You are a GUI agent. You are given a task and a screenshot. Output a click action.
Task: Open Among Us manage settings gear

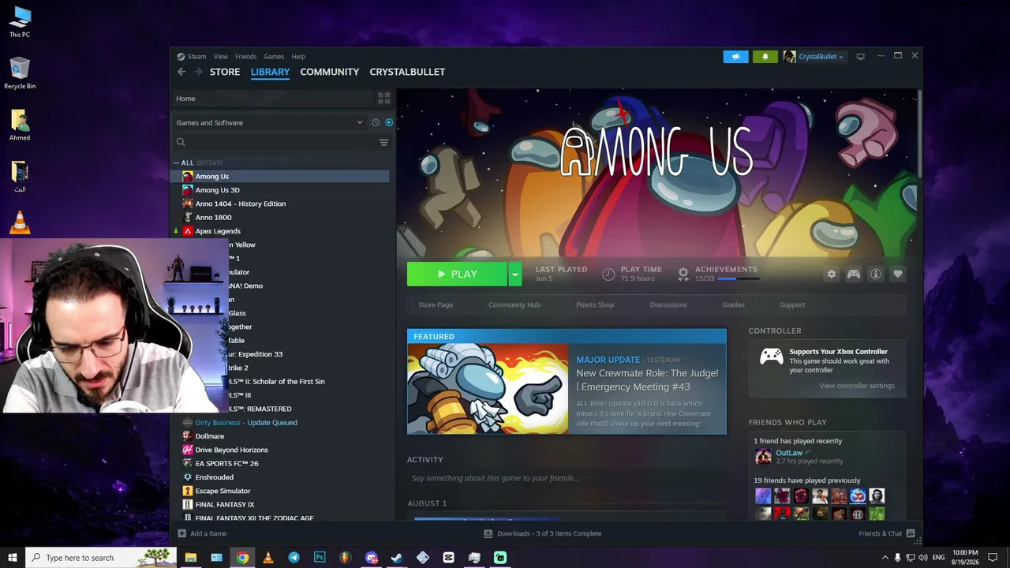tap(831, 274)
